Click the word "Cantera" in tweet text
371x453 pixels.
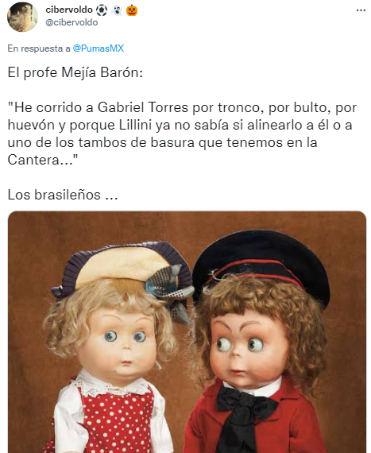click(x=33, y=160)
